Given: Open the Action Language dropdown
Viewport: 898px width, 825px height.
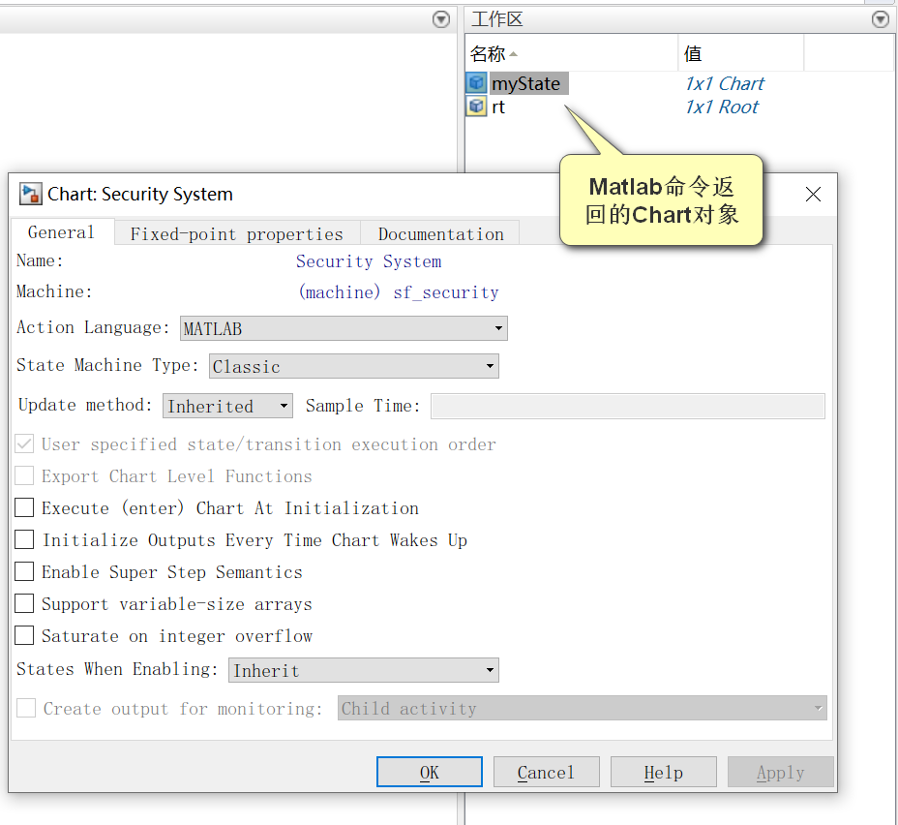Looking at the screenshot, I should (344, 328).
